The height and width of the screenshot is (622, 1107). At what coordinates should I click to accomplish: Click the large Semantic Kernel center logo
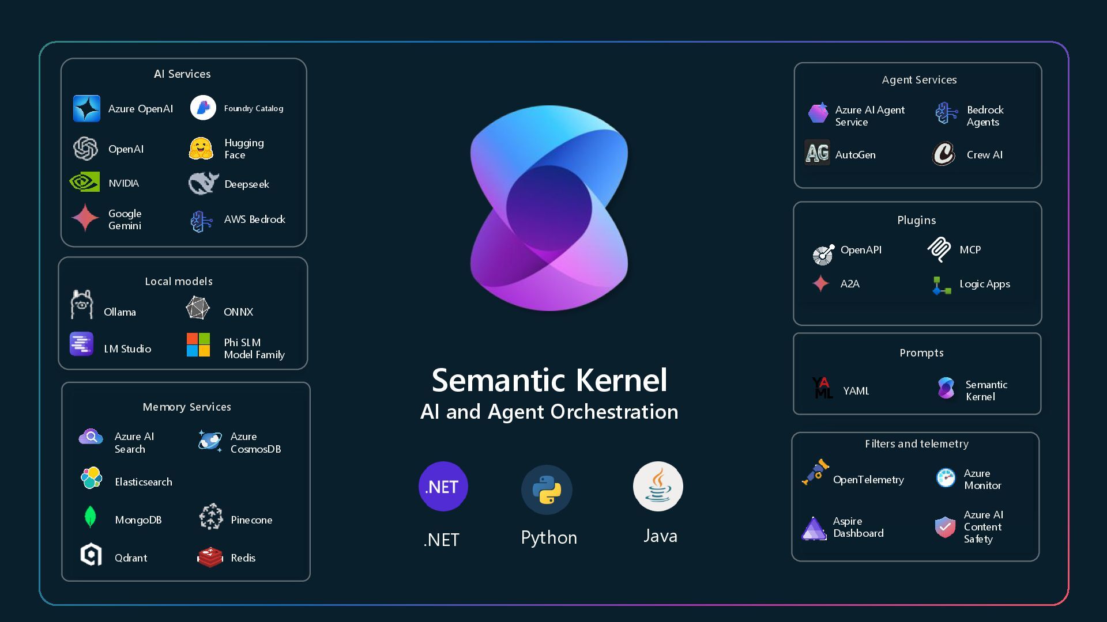pyautogui.click(x=549, y=208)
